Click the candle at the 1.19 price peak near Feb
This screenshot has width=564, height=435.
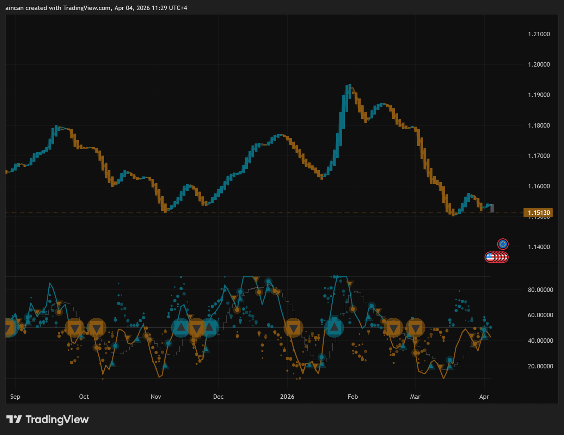[x=350, y=92]
